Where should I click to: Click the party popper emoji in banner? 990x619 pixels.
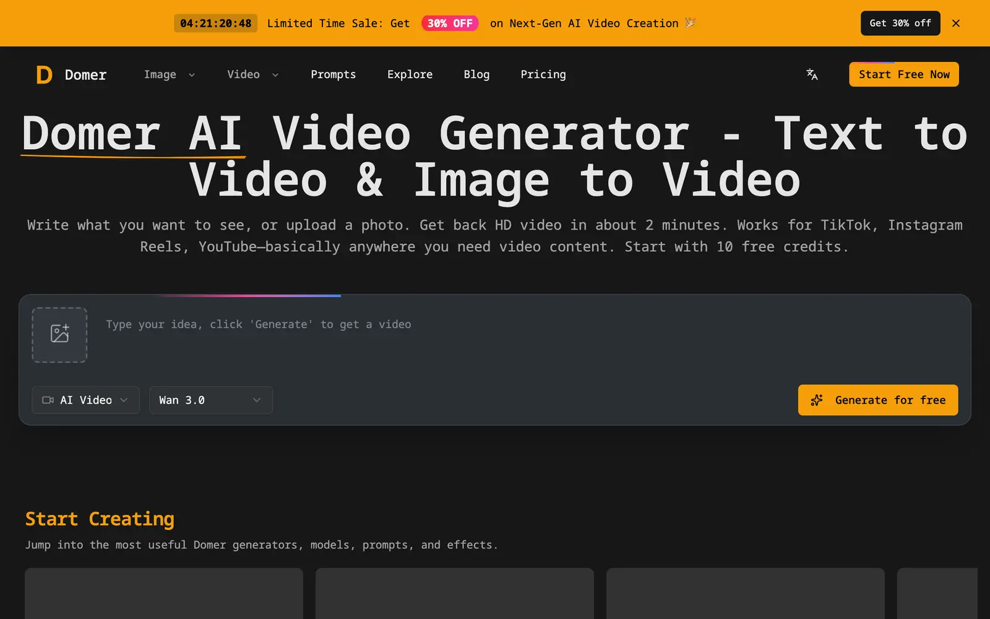tap(691, 23)
